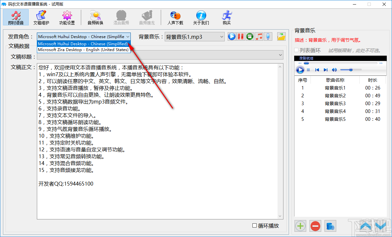Click the text area scrollbar down arrow
Viewport: 392px width, 237px height.
(280, 216)
